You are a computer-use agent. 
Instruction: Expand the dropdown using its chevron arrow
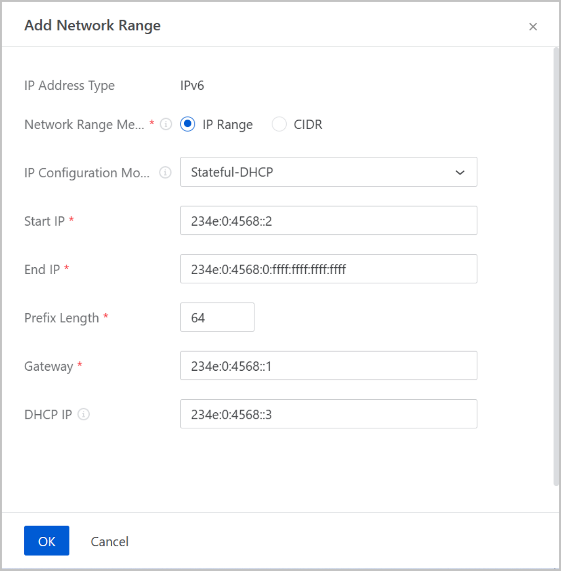(460, 173)
